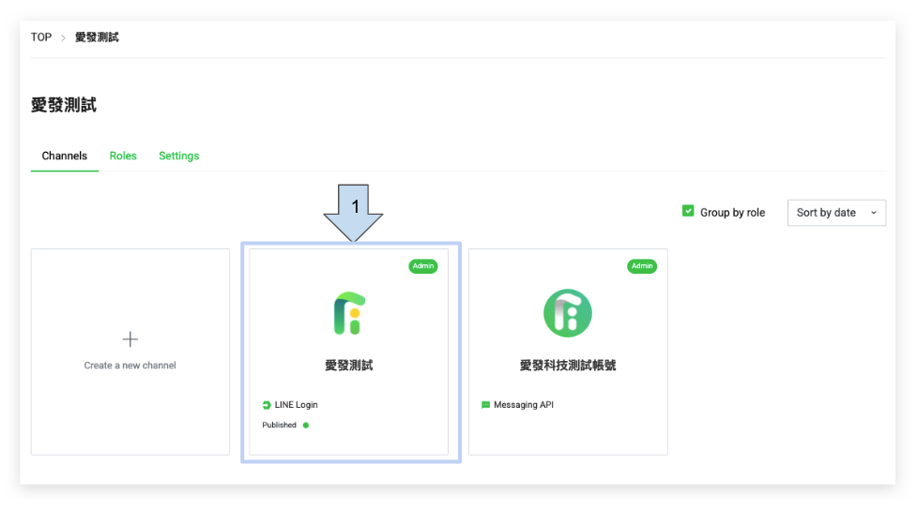Click the 愛發測試 channel name in card
The image size is (917, 510).
[x=348, y=366]
